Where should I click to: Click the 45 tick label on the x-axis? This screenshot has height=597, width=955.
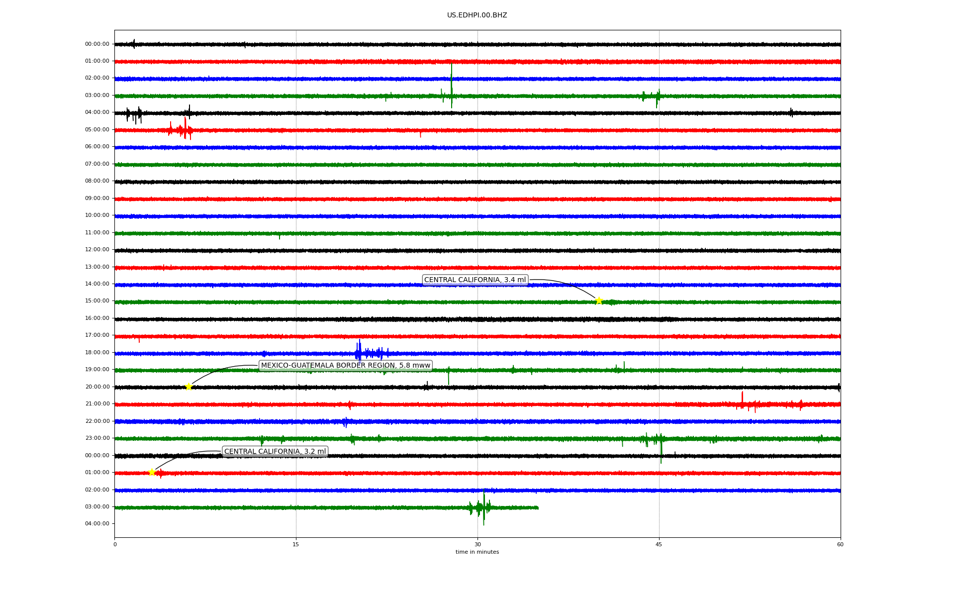point(659,544)
